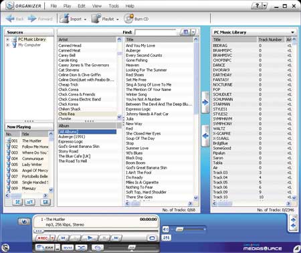Sort by the Album column header
The image size is (301, 253).
[x=87, y=126]
